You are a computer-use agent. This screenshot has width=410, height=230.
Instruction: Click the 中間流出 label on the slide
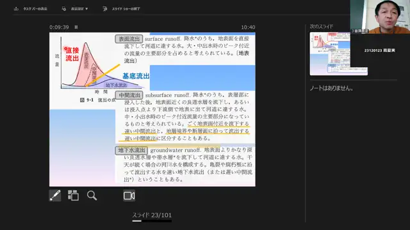click(x=129, y=95)
